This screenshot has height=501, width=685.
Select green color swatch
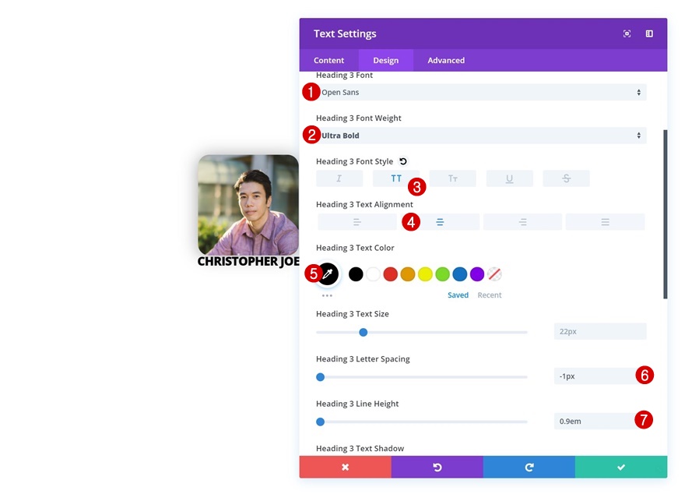(x=443, y=274)
